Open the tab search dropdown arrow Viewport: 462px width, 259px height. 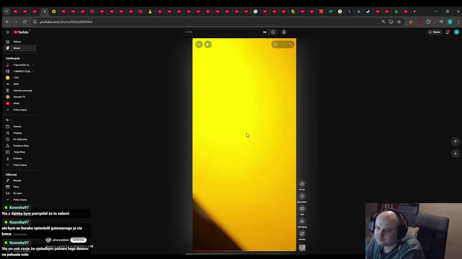point(6,12)
